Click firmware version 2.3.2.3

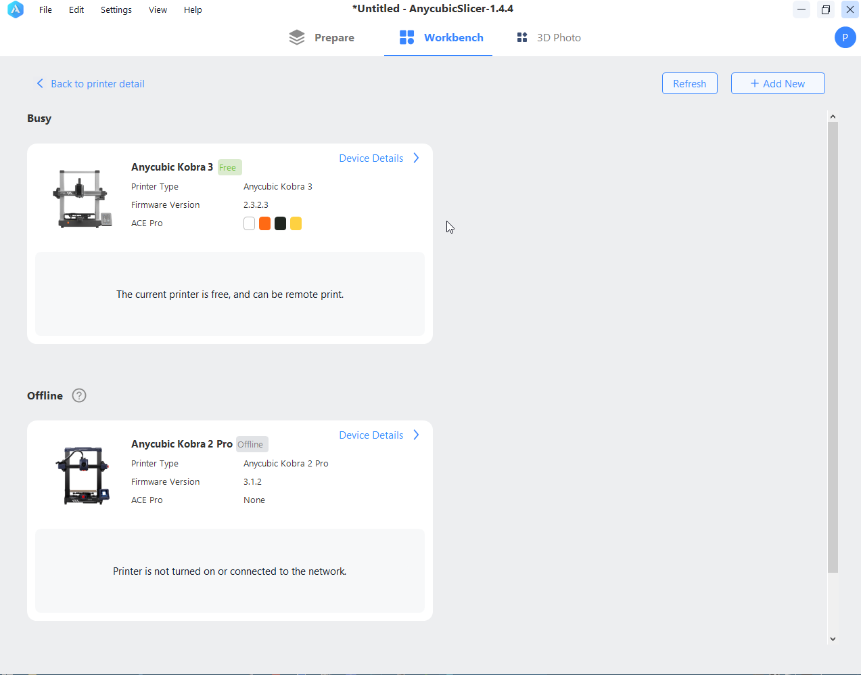[256, 205]
